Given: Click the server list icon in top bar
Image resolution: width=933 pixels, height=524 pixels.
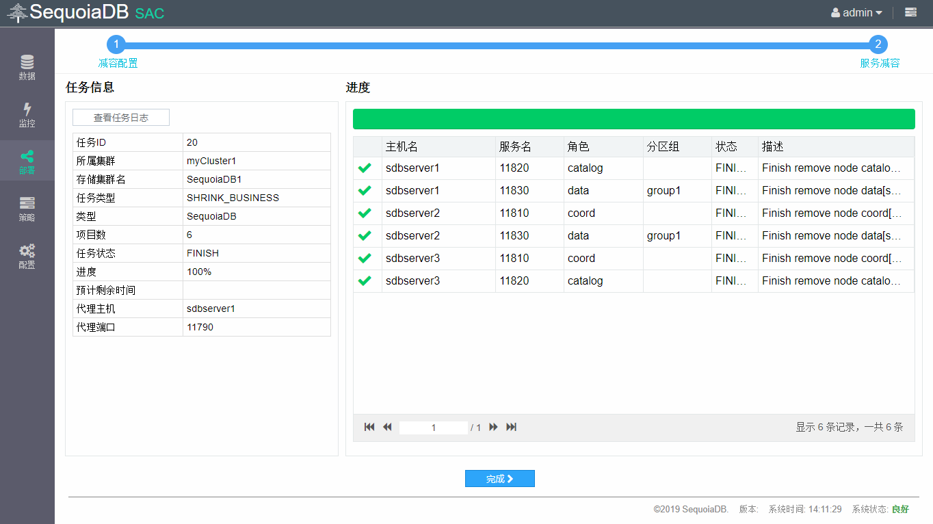Looking at the screenshot, I should pyautogui.click(x=910, y=12).
